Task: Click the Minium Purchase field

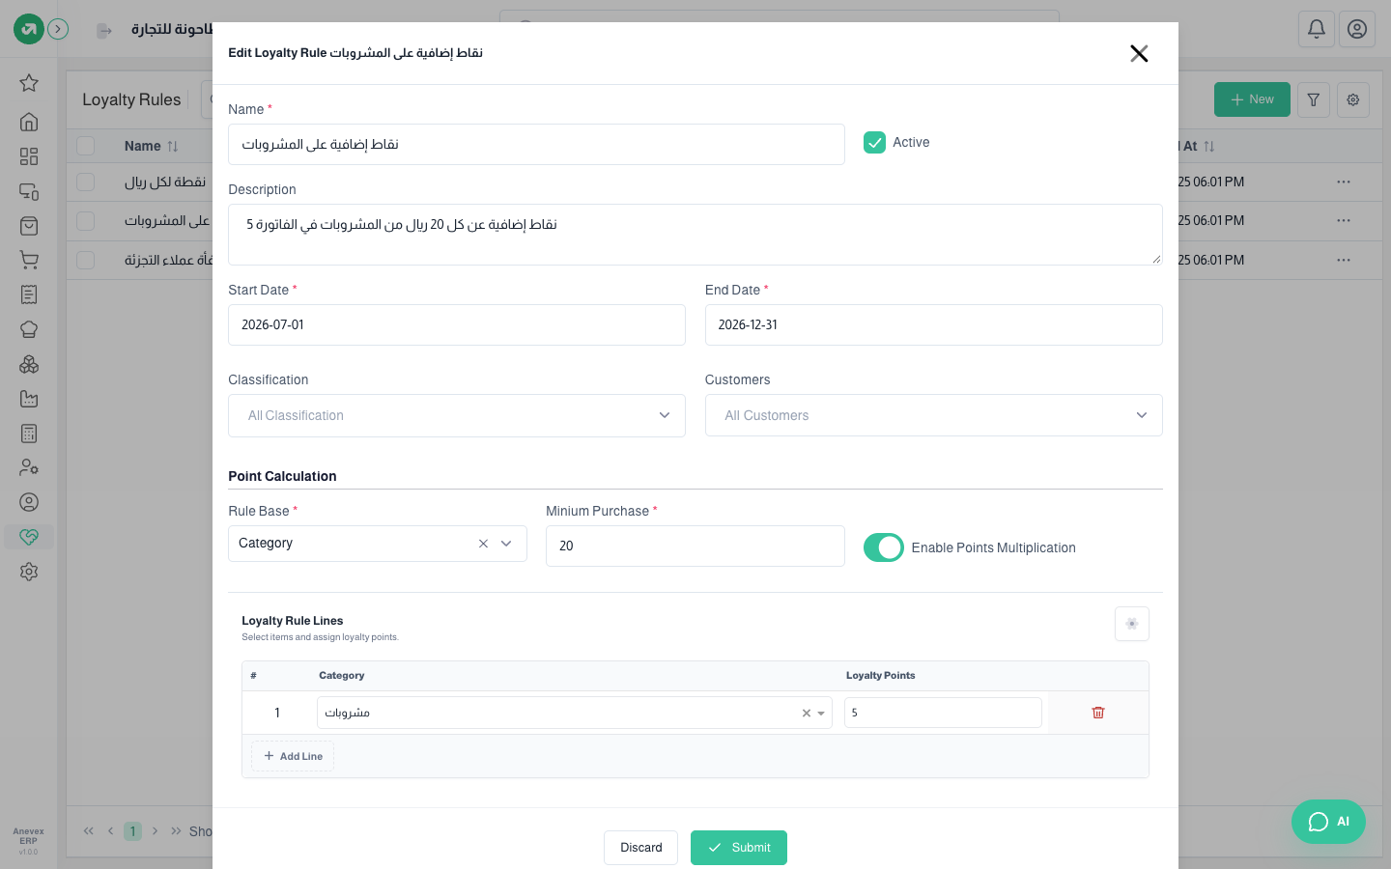Action: pyautogui.click(x=695, y=546)
